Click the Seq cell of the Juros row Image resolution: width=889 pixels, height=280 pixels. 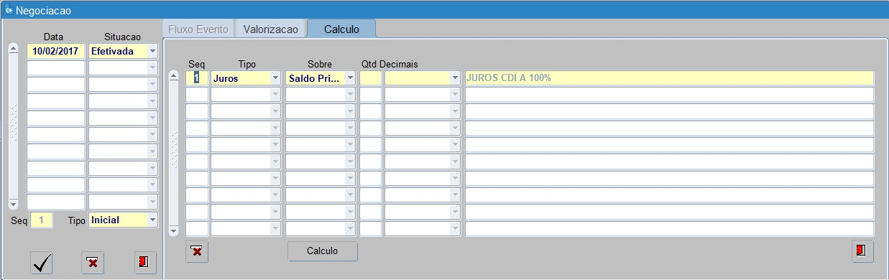pos(197,78)
